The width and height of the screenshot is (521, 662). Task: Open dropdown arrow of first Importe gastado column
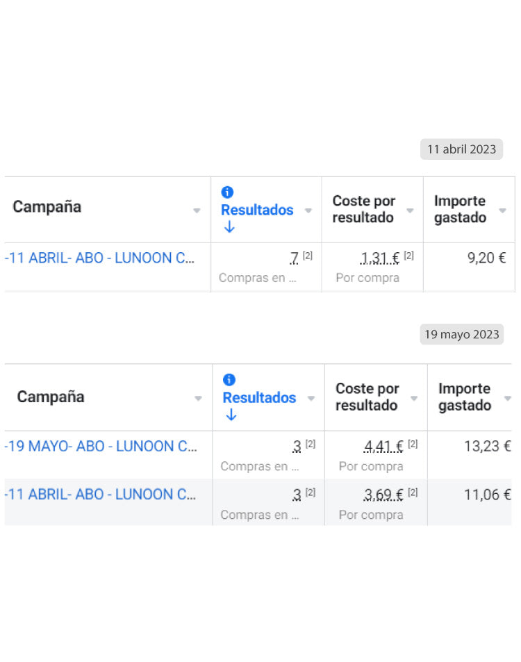click(x=502, y=210)
